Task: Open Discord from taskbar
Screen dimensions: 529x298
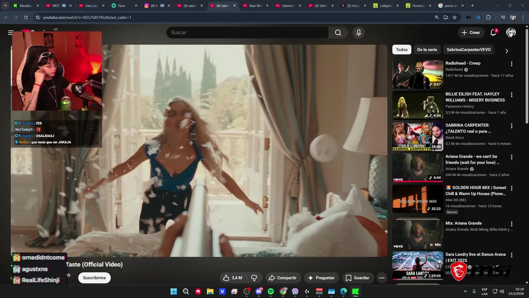Action: click(259, 291)
